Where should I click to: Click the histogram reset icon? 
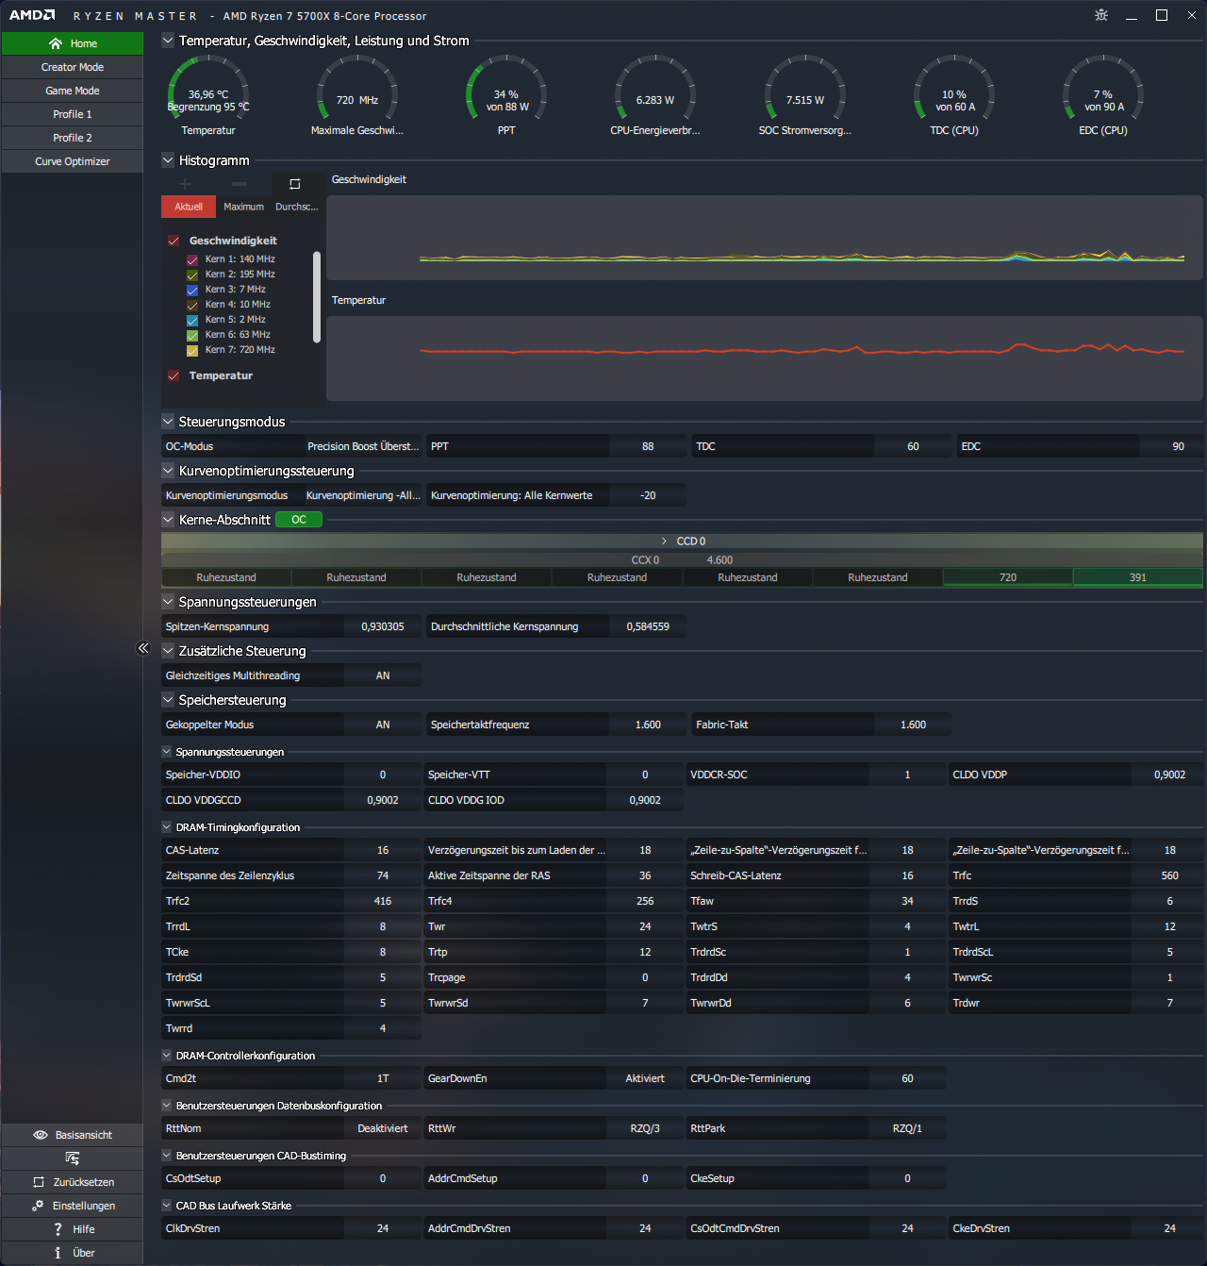[295, 184]
